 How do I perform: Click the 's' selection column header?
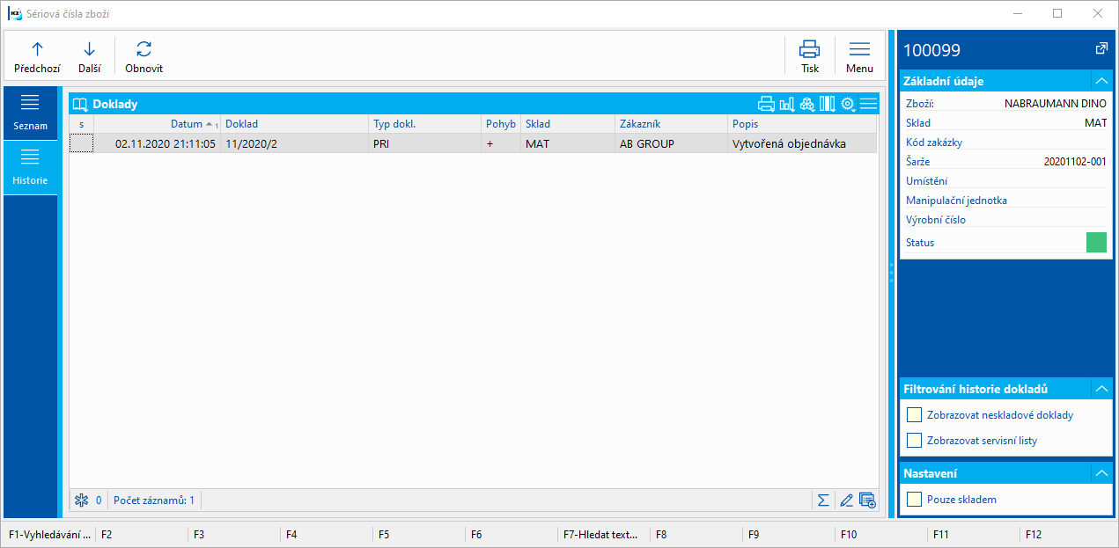81,124
